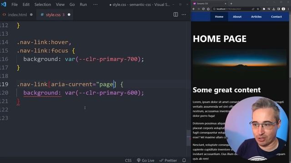Click the .nav-link:hover selector text
The width and height of the screenshot is (291, 163).
click(42, 42)
